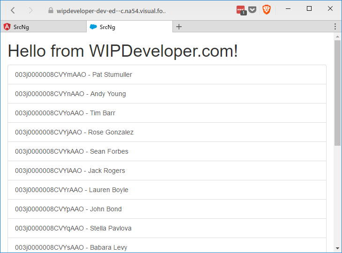Select the Rose Gonzalez contact row

(x=167, y=132)
